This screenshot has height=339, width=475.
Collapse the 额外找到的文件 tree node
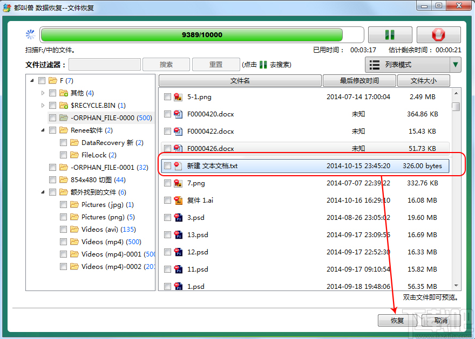(x=43, y=192)
